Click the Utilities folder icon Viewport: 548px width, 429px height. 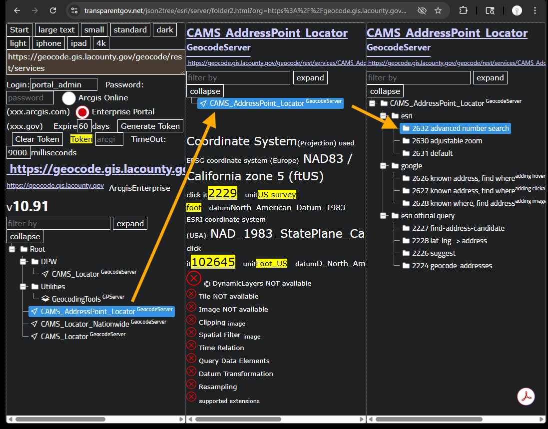pos(35,287)
